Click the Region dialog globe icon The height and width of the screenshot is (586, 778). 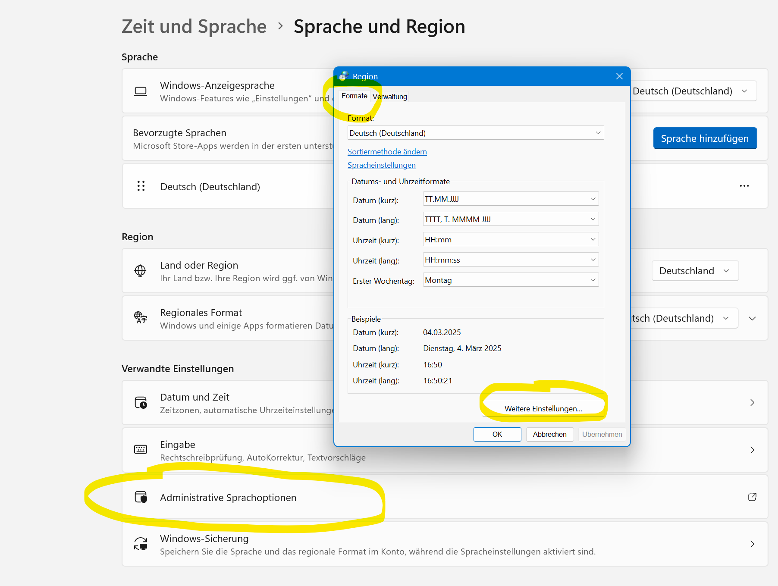coord(343,76)
